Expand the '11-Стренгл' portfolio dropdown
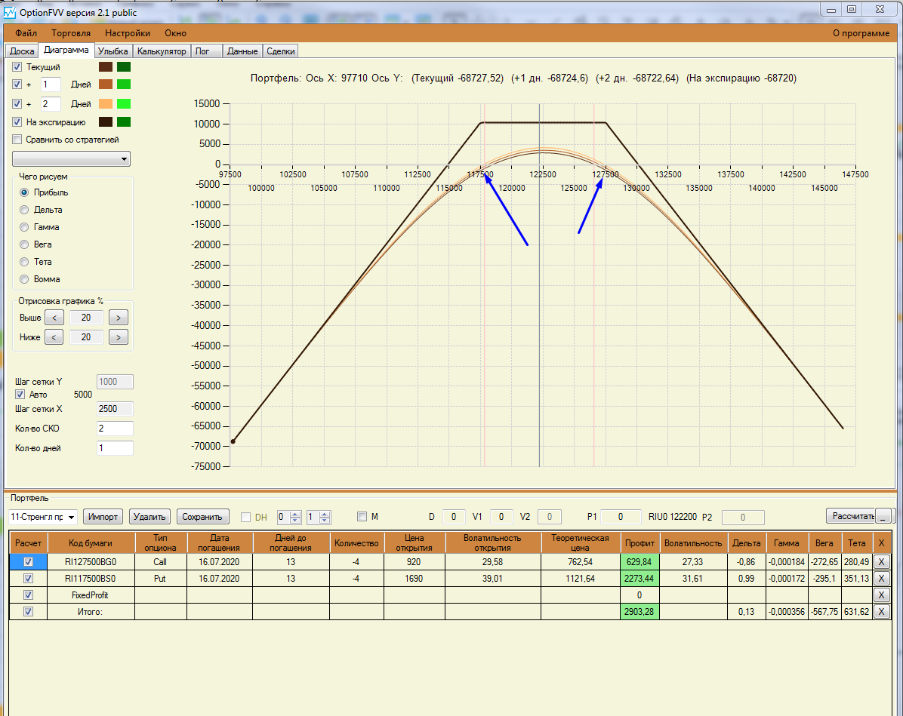903x716 pixels. click(72, 517)
